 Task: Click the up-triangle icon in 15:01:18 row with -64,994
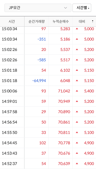(x=77, y=80)
